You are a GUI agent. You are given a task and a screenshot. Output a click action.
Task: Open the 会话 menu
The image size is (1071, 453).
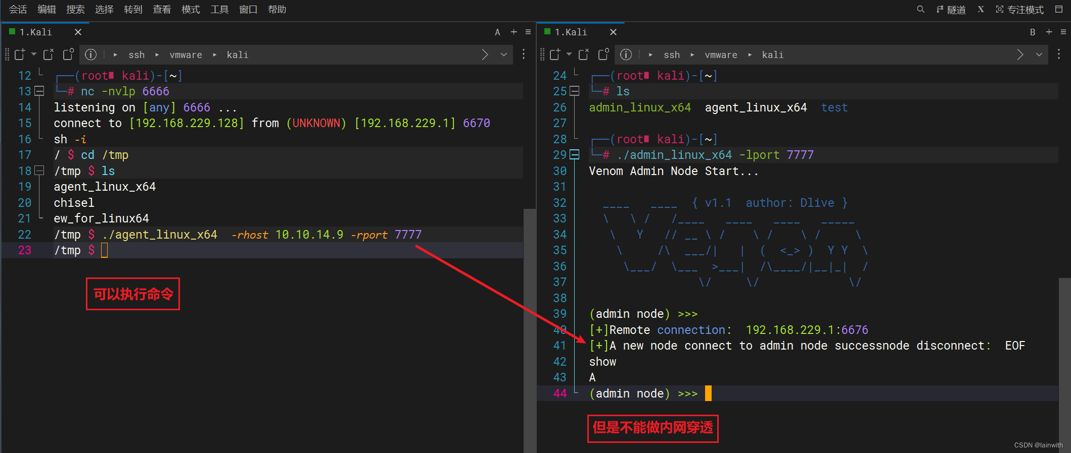18,9
